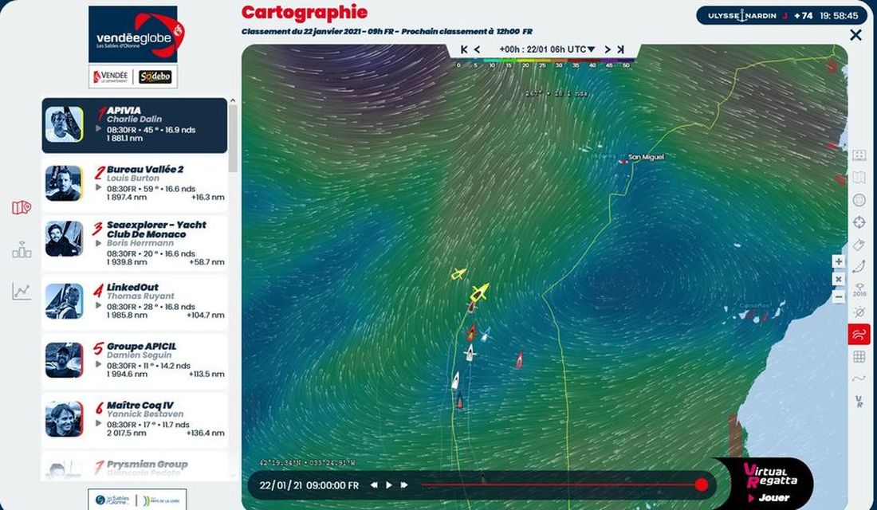Open Vendée département sponsor logo
The image size is (877, 510).
[111, 76]
